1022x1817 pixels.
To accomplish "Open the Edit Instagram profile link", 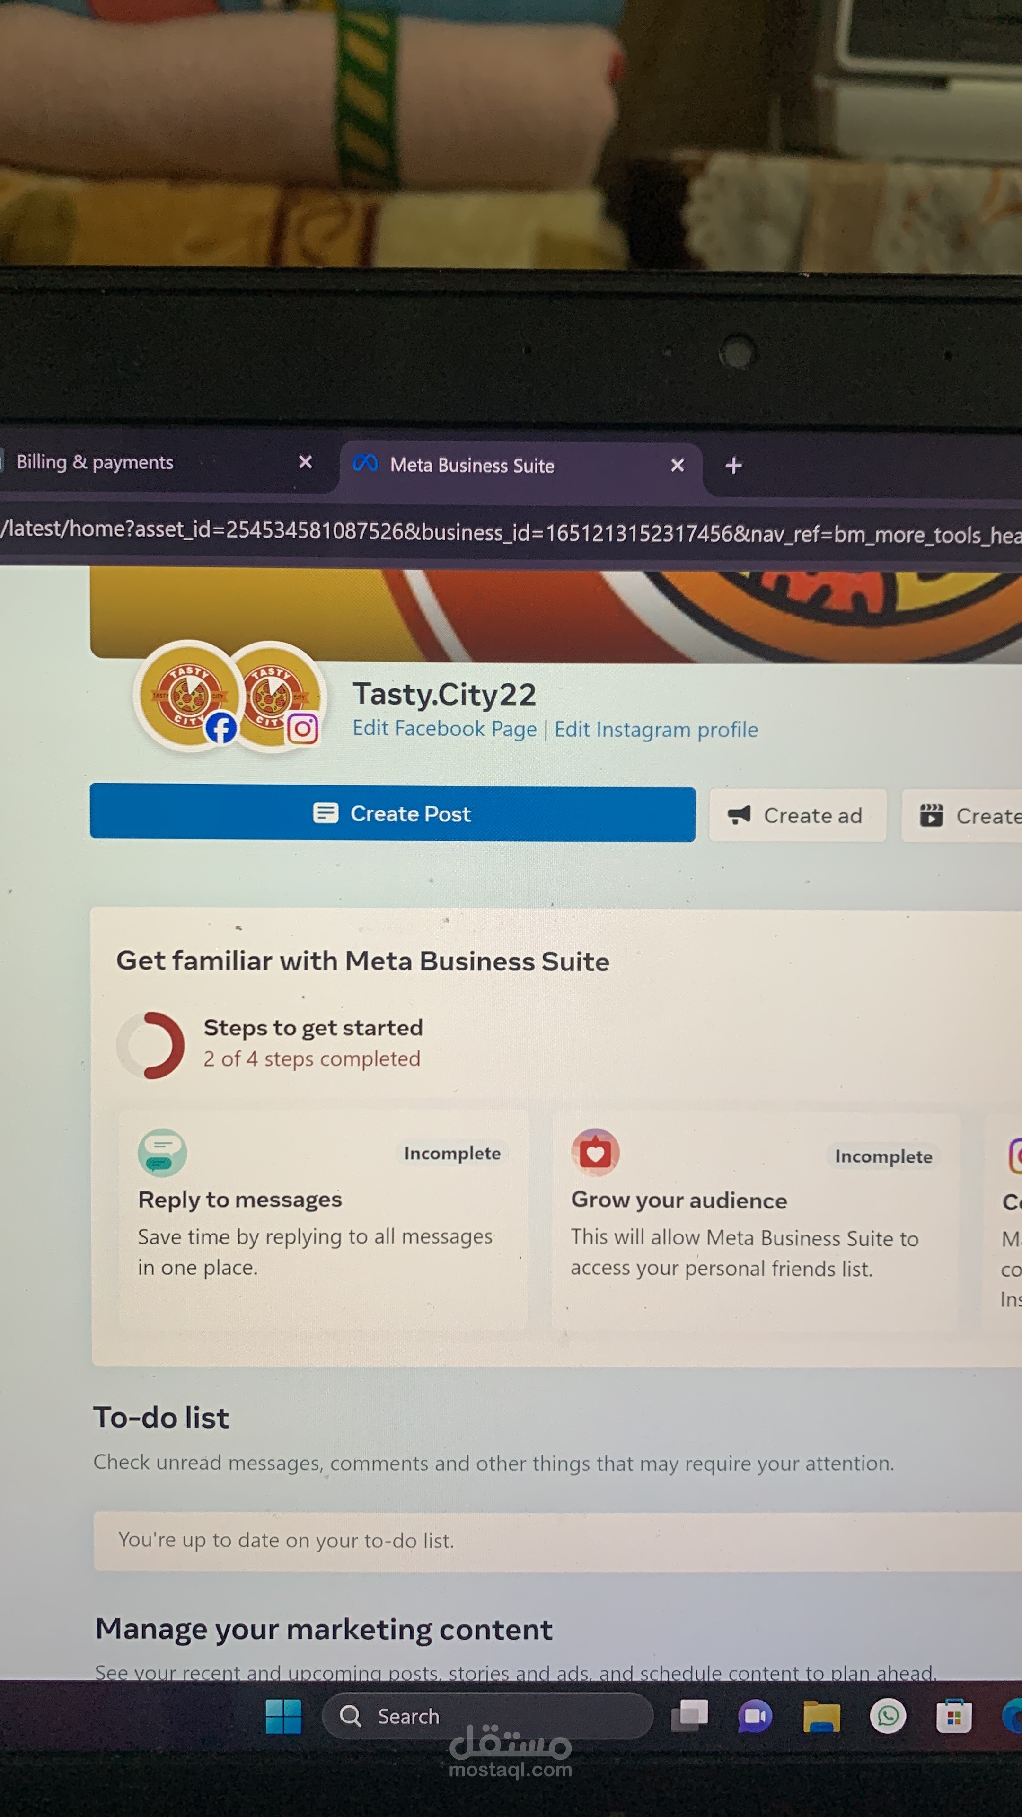I will pos(656,729).
